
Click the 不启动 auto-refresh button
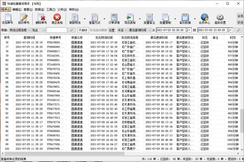pos(82,30)
